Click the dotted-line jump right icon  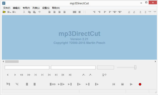point(42,75)
